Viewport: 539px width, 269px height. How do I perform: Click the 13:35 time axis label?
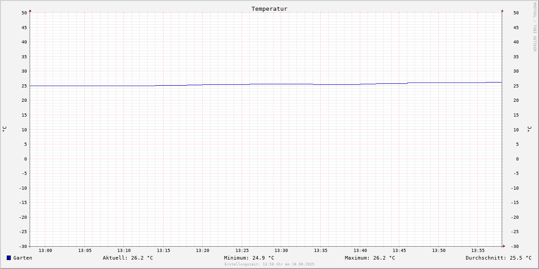coord(321,251)
